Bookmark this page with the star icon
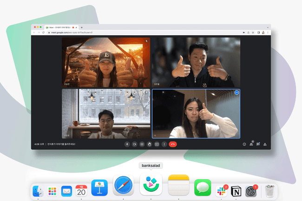The height and width of the screenshot is (201, 302). (253, 32)
